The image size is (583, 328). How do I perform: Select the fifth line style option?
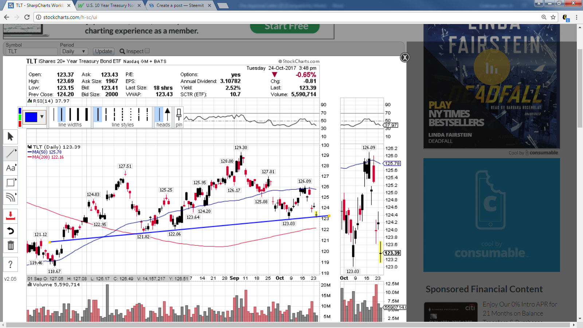pos(130,114)
